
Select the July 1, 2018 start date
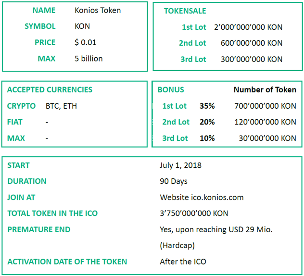click(x=180, y=165)
